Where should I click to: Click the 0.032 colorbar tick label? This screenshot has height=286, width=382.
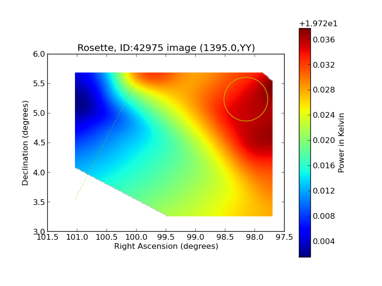324,65
